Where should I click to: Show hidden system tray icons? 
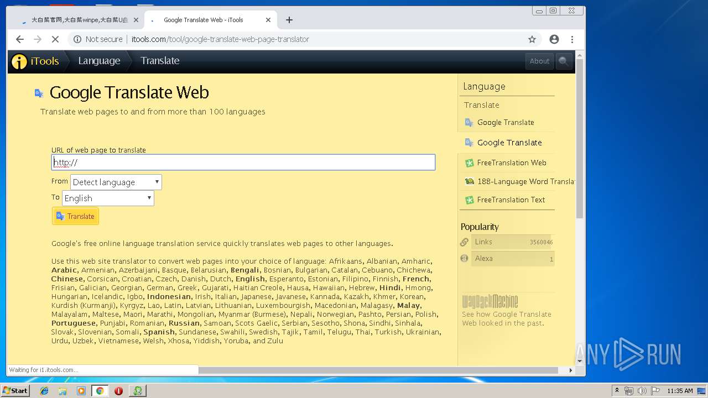pyautogui.click(x=617, y=391)
